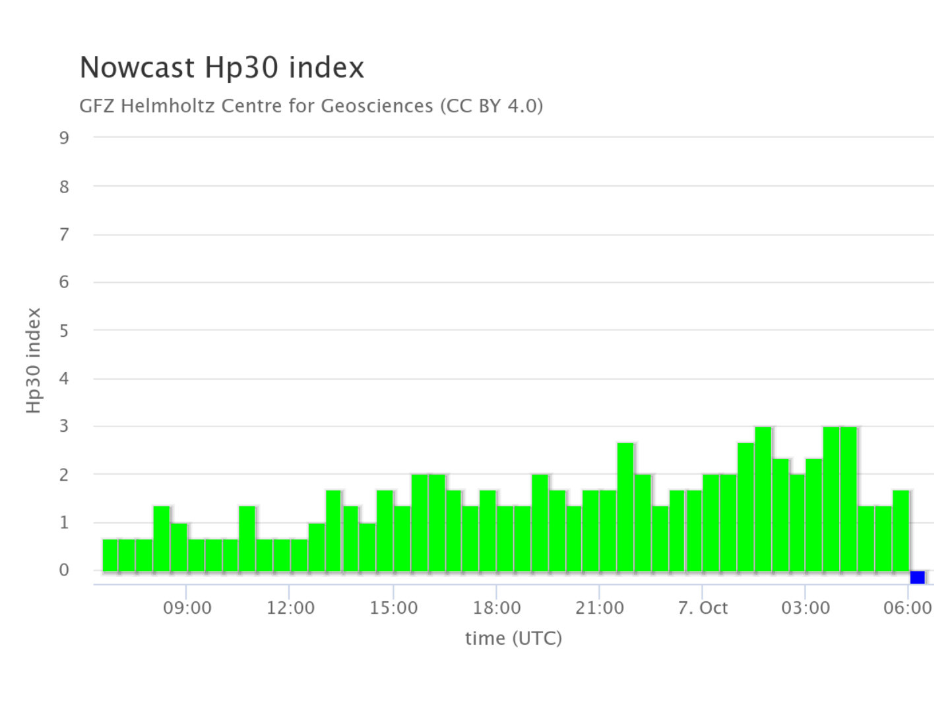
Task: Click the vertical 'Hp30 index' axis title
Action: tap(34, 361)
